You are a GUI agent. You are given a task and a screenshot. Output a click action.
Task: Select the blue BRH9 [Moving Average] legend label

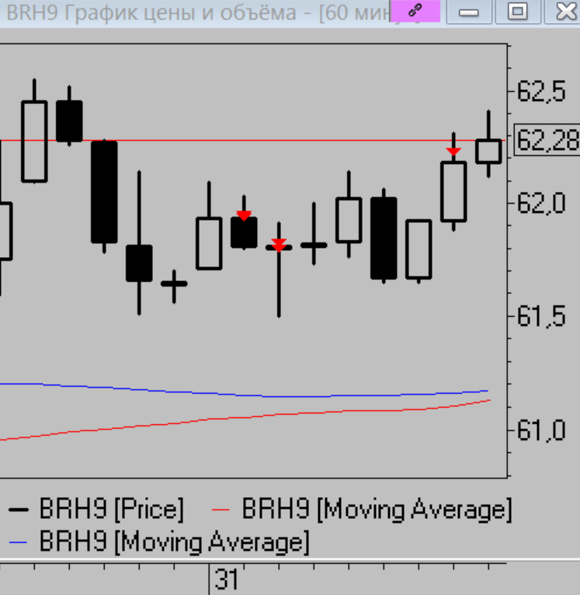coord(174,541)
